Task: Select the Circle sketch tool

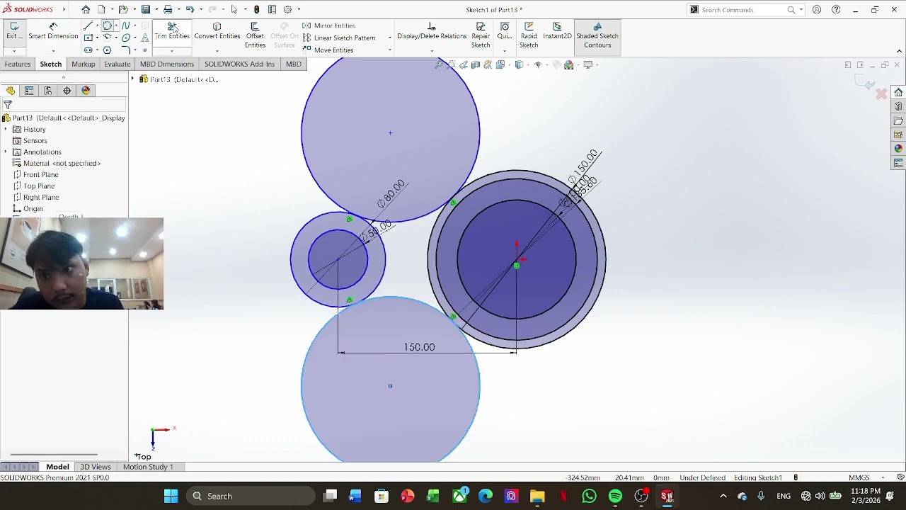Action: pyautogui.click(x=108, y=25)
